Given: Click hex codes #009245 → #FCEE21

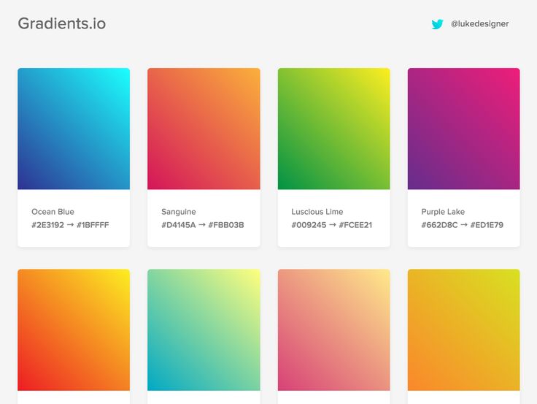Looking at the screenshot, I should 332,225.
